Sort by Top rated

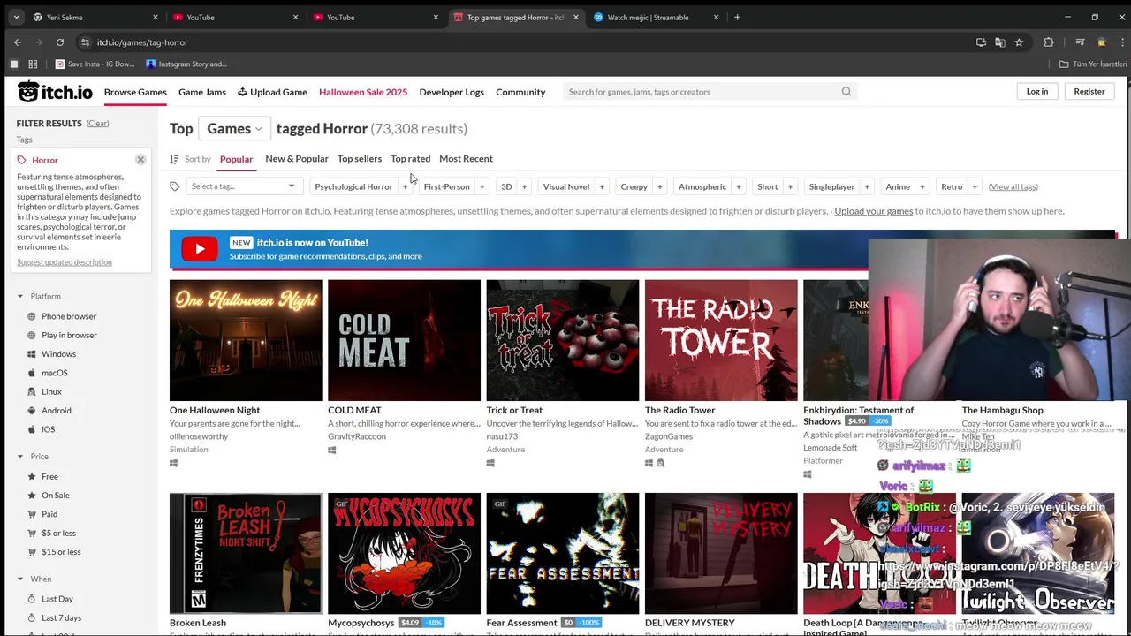(411, 159)
